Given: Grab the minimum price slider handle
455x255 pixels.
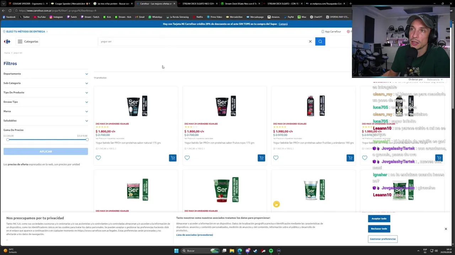Looking at the screenshot, I should (x=7, y=140).
